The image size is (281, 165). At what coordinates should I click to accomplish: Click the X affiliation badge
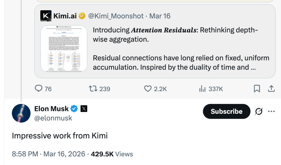[x=84, y=109]
